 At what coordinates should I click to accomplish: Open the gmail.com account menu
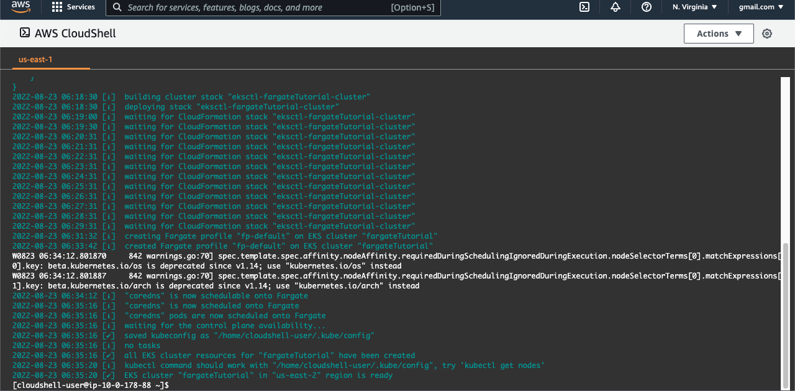point(761,7)
